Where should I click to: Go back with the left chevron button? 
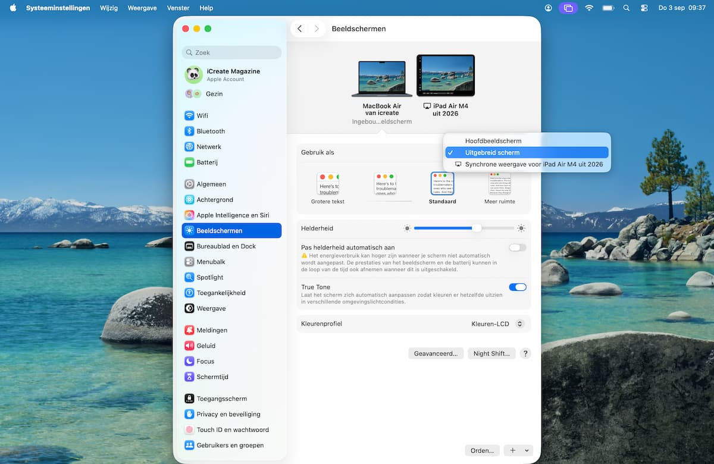click(299, 29)
